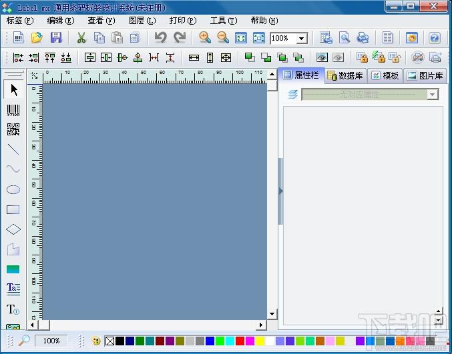
Task: Click the scissors cut icon
Action: pos(81,38)
